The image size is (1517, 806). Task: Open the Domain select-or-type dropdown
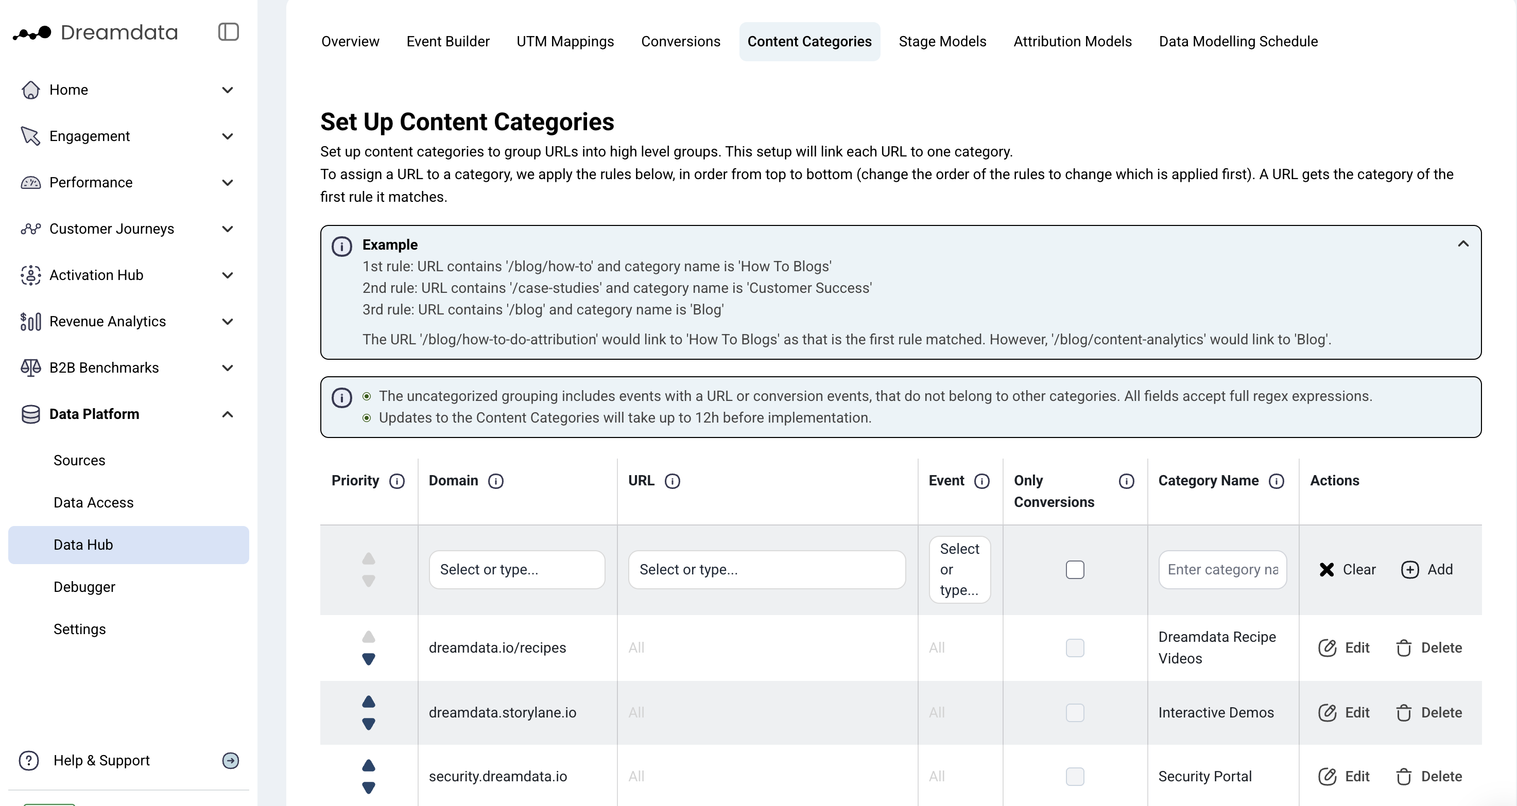tap(516, 569)
